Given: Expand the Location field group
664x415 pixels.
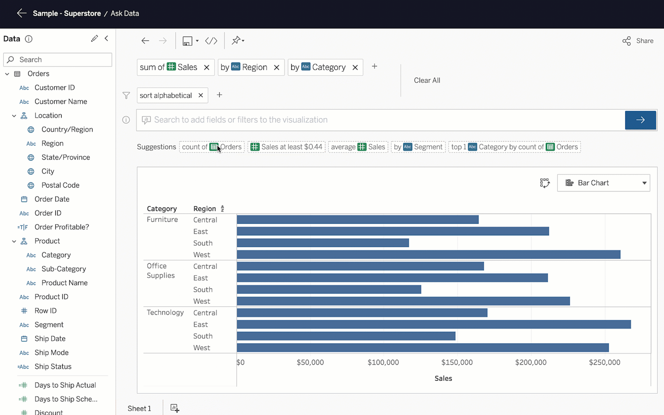Looking at the screenshot, I should (x=14, y=115).
